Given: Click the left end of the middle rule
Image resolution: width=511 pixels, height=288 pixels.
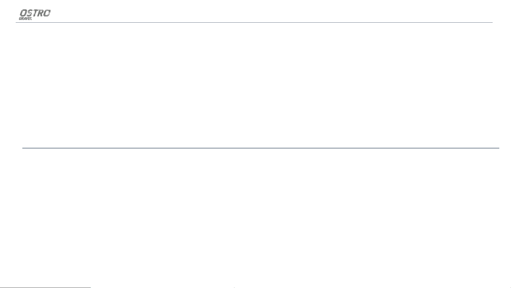Looking at the screenshot, I should point(23,148).
